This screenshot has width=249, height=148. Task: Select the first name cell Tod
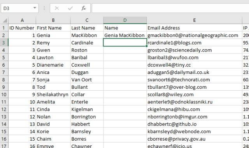click(x=53, y=87)
